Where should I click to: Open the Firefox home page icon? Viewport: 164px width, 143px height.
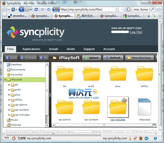click(49, 9)
